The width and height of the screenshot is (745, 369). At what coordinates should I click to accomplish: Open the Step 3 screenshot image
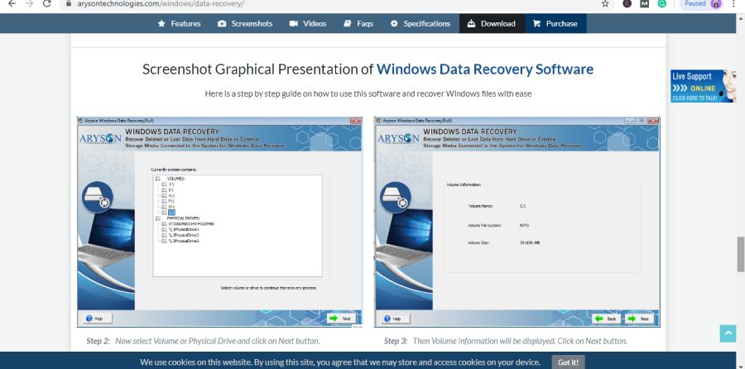click(517, 222)
